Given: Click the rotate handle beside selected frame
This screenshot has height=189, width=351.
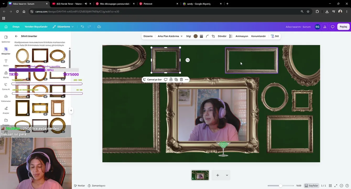Looking at the screenshot, I should [187, 60].
